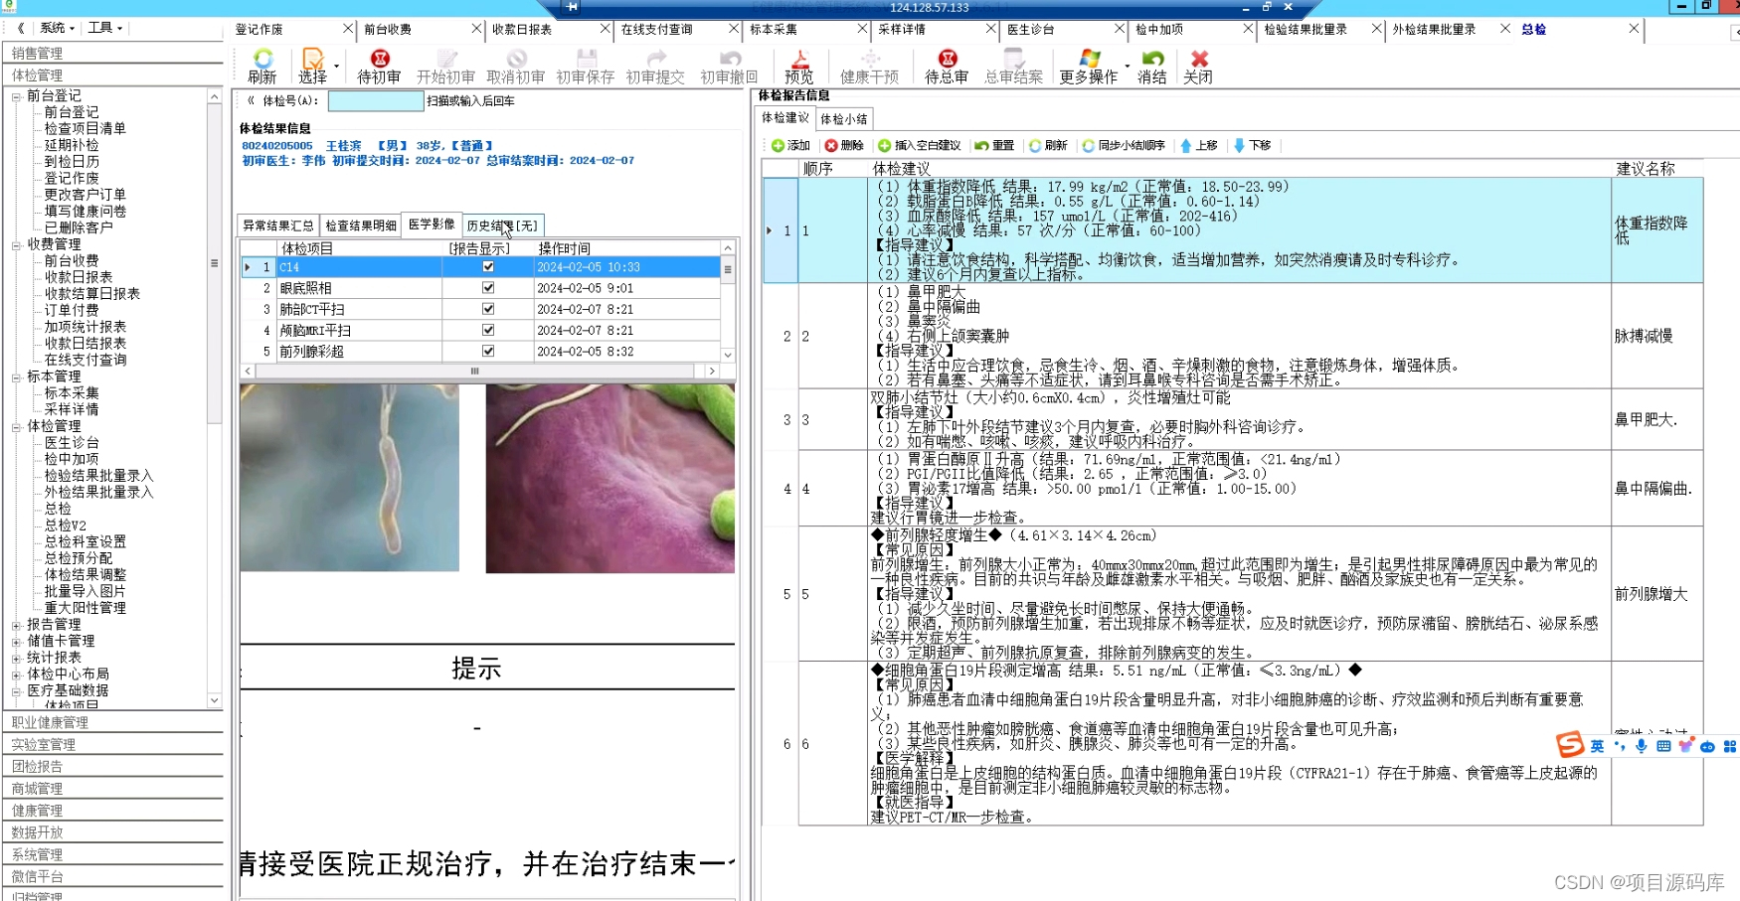
Task: Toggle report display checkbox for 颅脑MRI平扫
Action: pyautogui.click(x=488, y=330)
